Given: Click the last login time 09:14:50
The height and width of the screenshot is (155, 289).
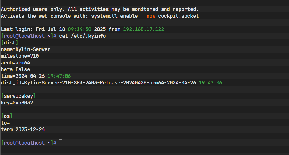Looking at the screenshot, I should click(79, 29).
